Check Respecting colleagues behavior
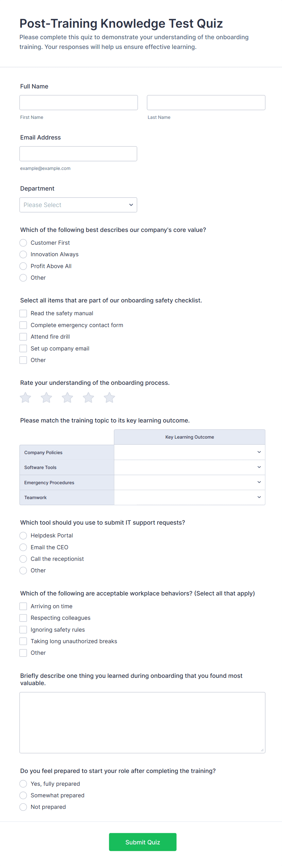282x866 pixels. point(23,618)
